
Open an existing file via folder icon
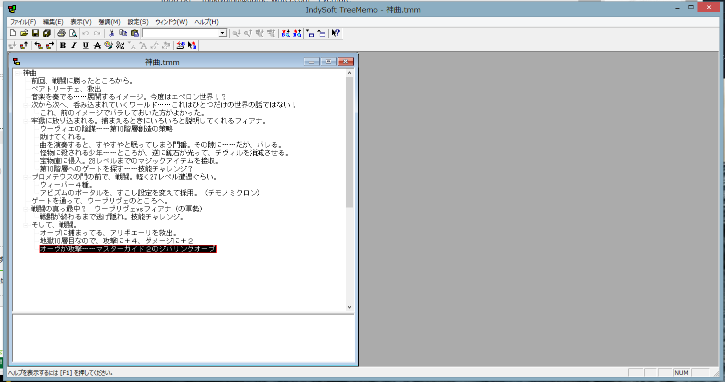pyautogui.click(x=24, y=33)
